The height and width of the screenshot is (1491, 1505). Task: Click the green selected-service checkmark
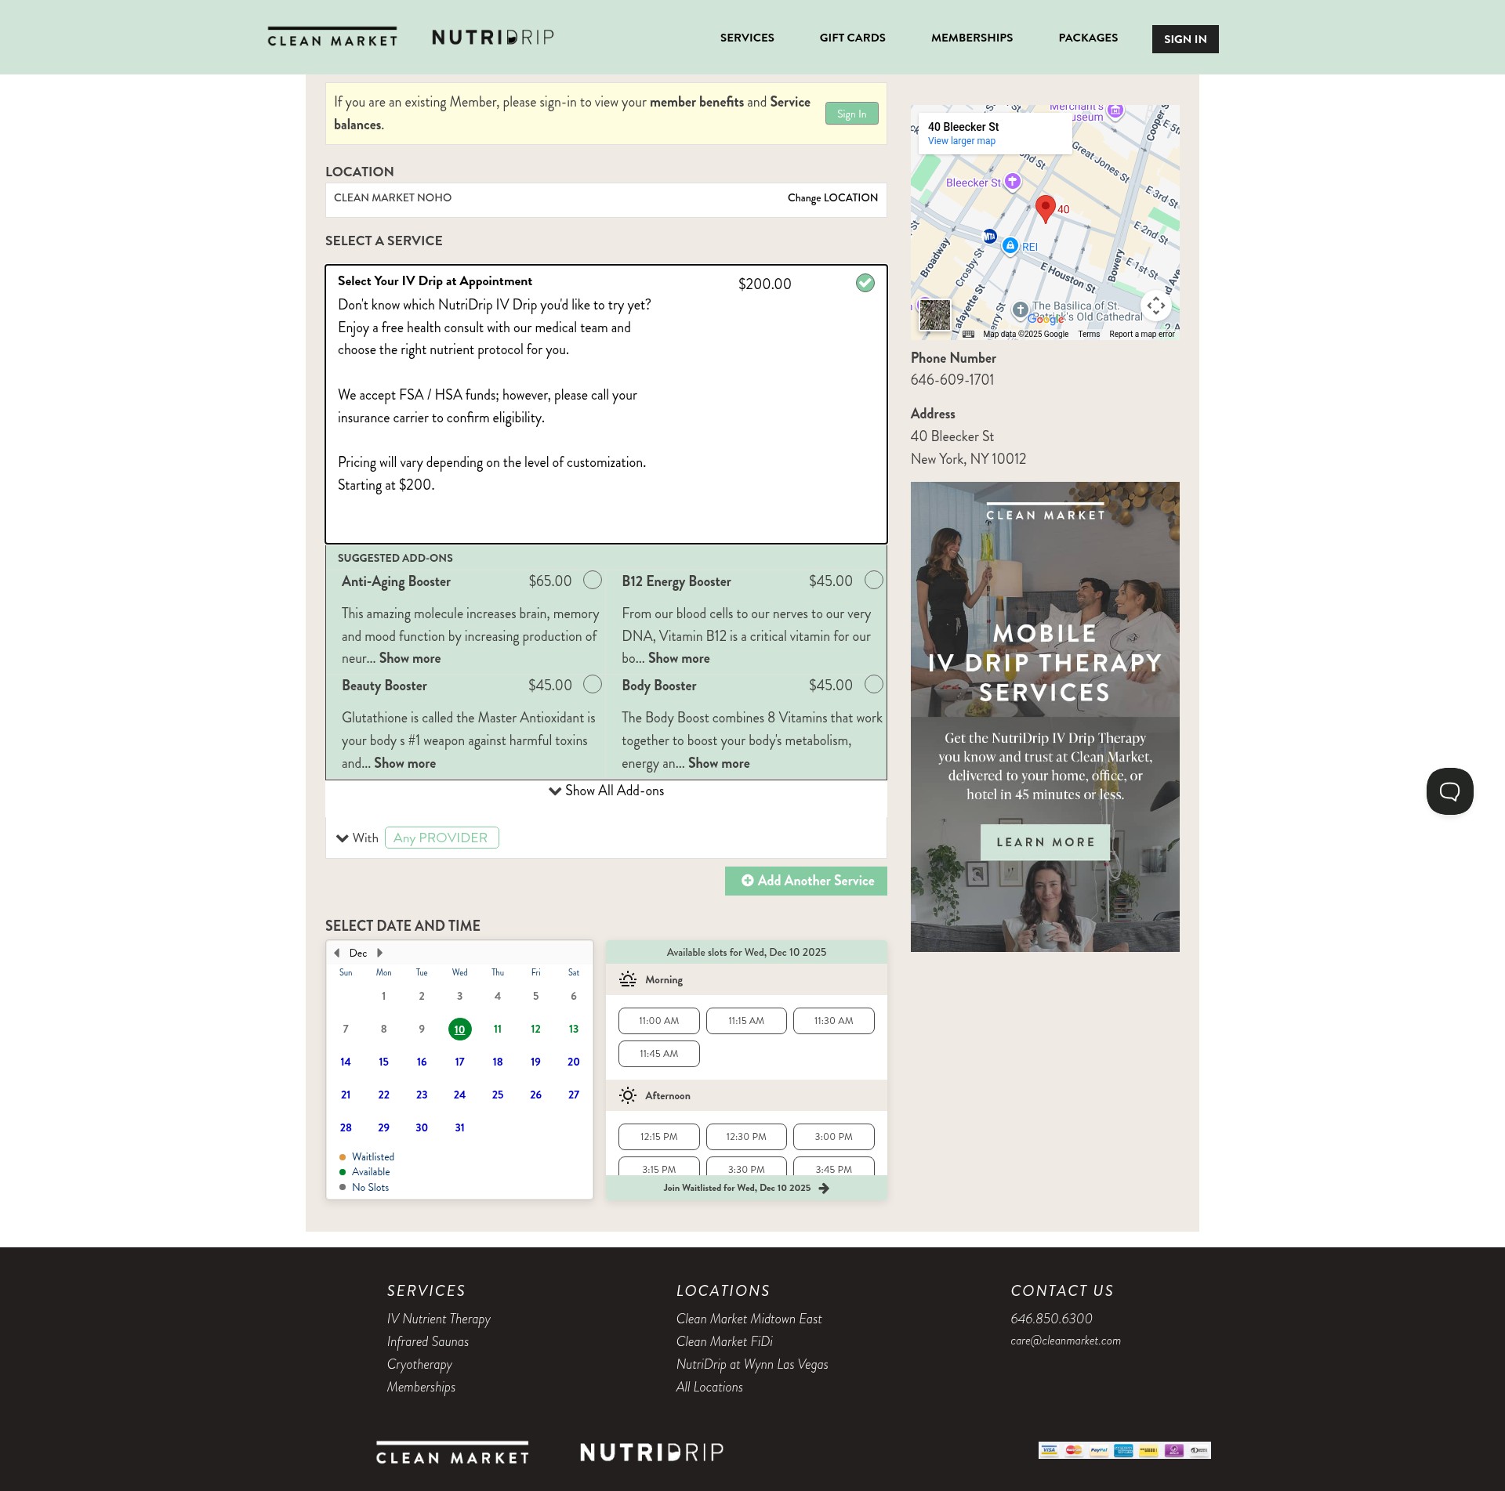865,283
